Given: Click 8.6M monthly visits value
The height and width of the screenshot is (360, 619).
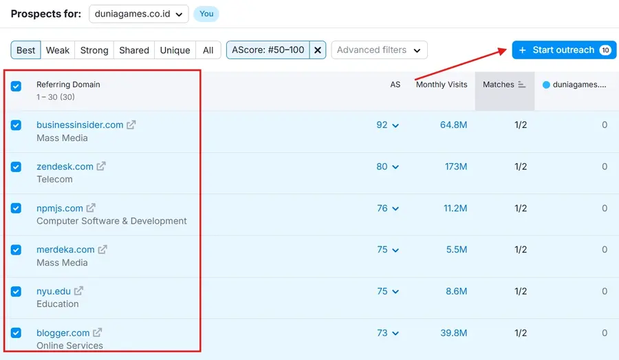Looking at the screenshot, I should (x=457, y=292).
